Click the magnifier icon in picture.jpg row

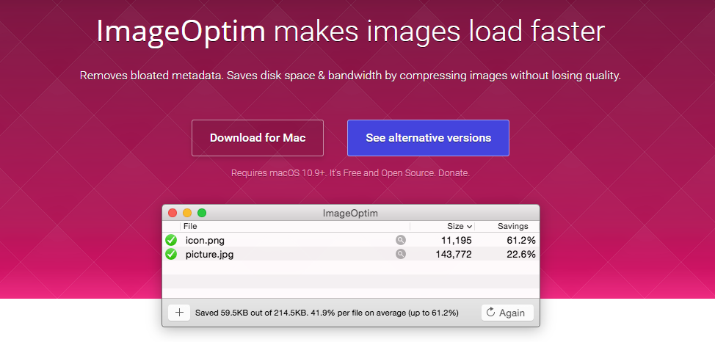pyautogui.click(x=401, y=254)
